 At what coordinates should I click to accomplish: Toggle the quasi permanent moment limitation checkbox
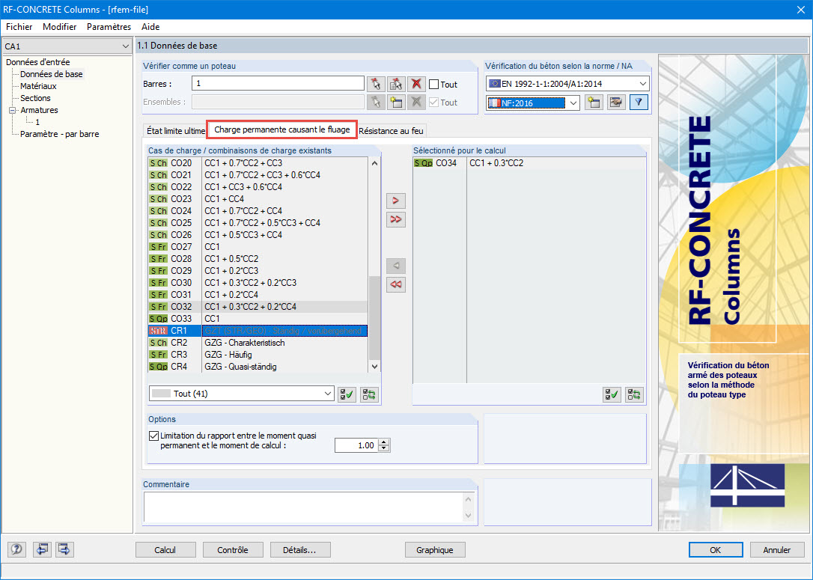pyautogui.click(x=153, y=436)
